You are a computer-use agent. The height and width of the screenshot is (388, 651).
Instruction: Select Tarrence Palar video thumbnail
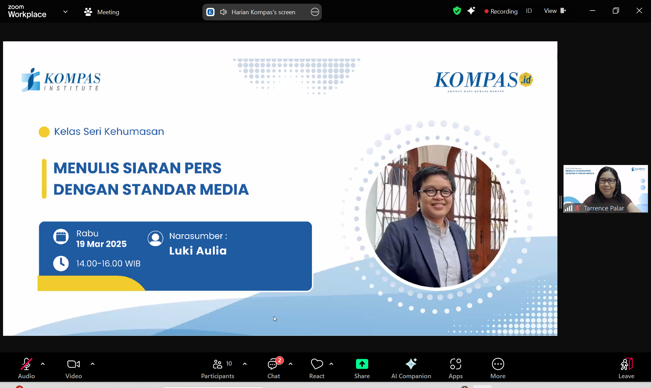point(606,188)
